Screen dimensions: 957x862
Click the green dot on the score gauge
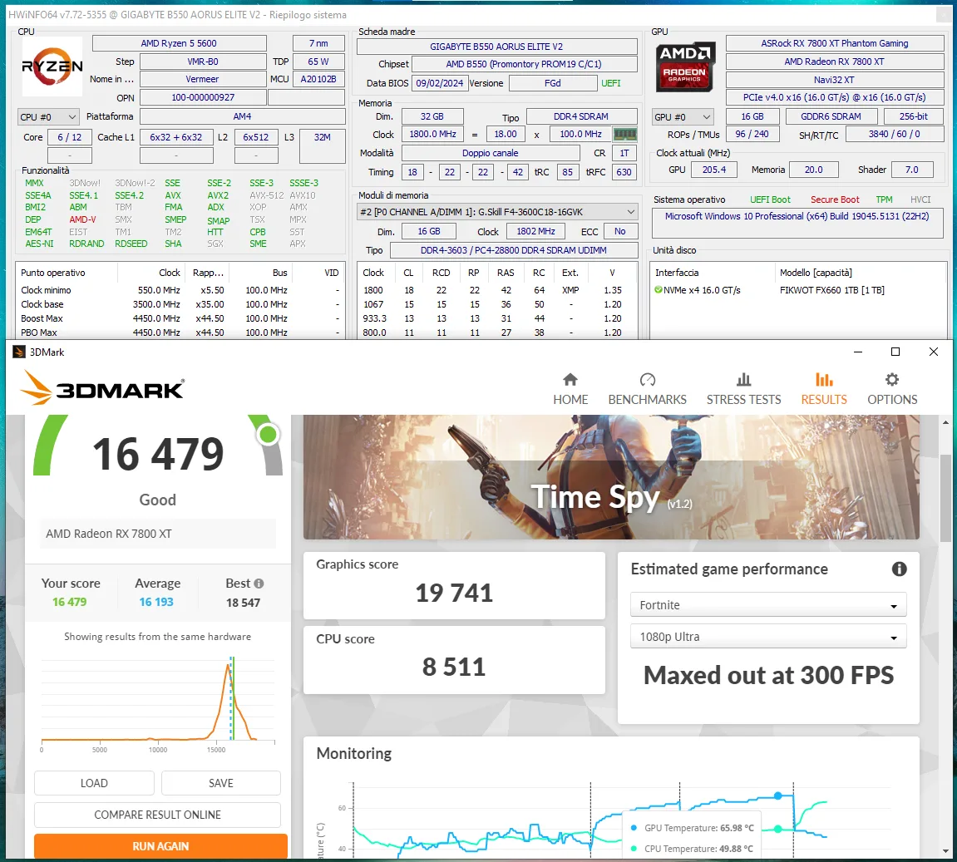pos(268,435)
